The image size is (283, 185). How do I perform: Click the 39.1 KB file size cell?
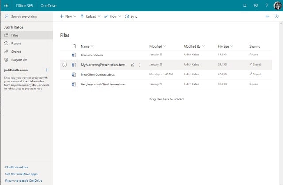(222, 64)
